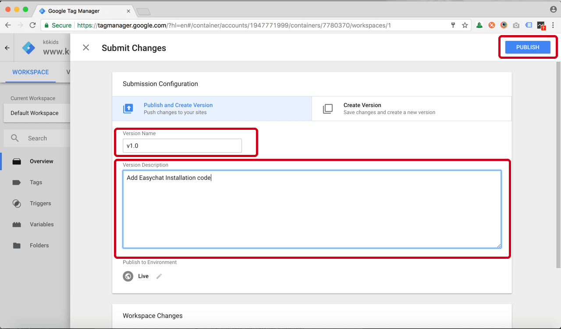Click the Chrome profile avatar icon
561x329 pixels.
(553, 9)
